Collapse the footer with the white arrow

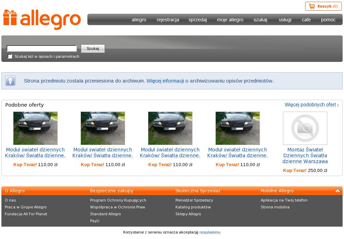pos(337,191)
